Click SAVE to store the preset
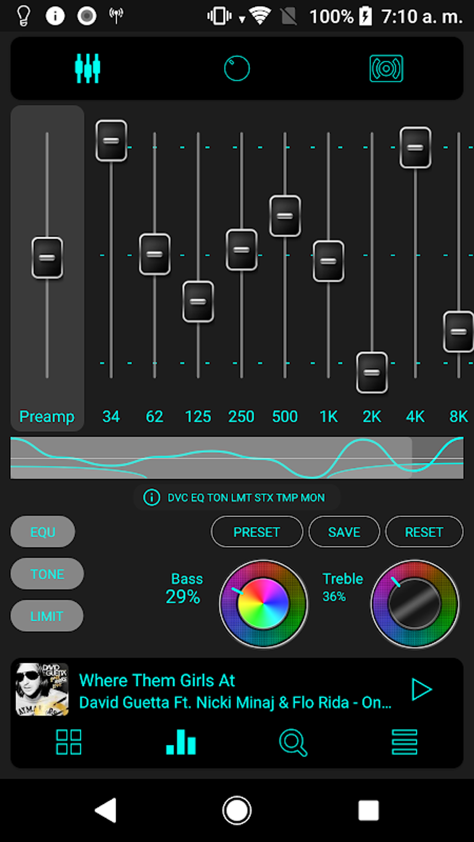 tap(344, 532)
